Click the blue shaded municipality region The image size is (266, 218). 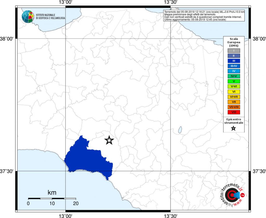tap(88, 158)
